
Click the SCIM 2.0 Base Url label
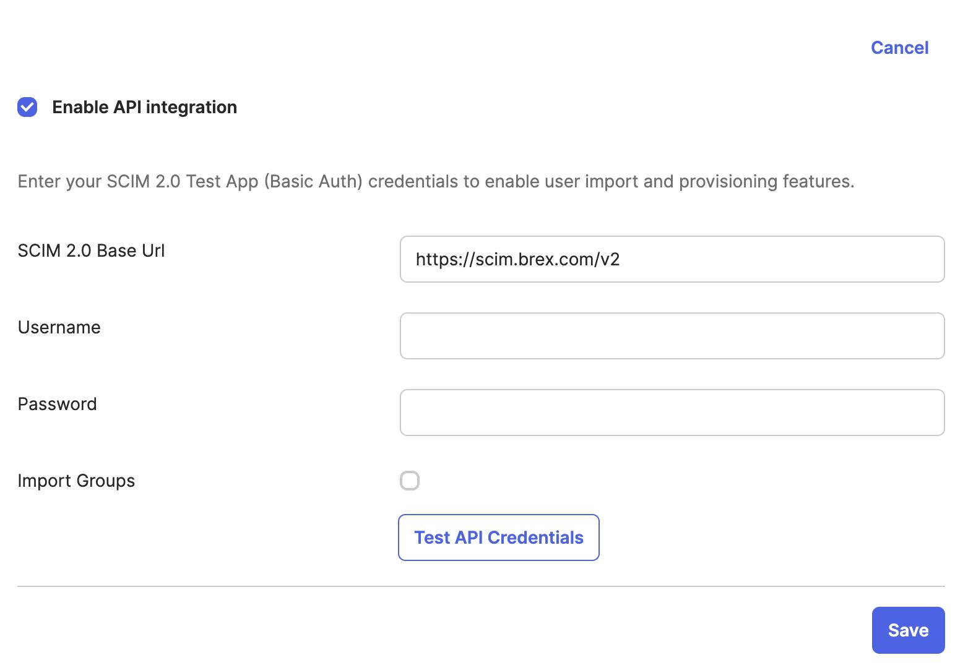pos(91,250)
